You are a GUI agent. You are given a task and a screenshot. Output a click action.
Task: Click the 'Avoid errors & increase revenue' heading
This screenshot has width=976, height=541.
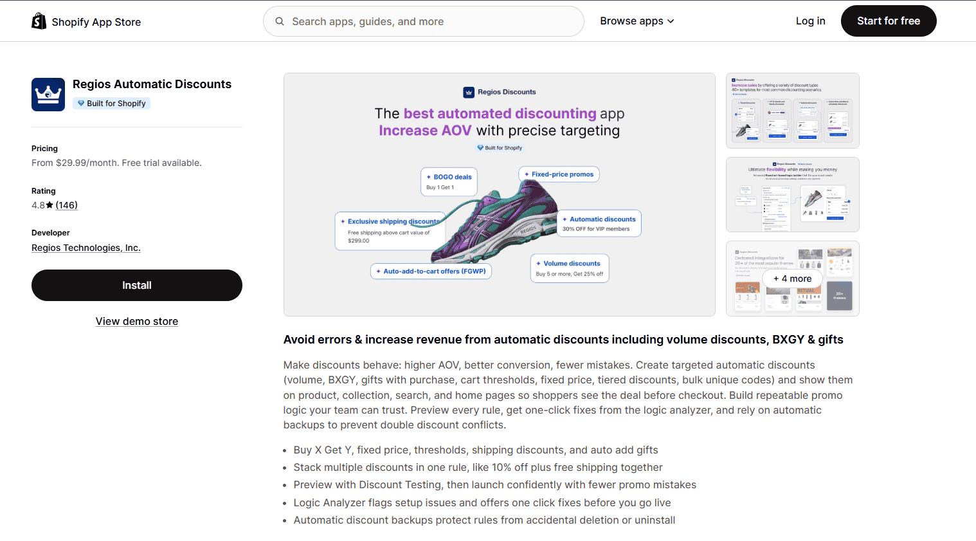tap(563, 340)
